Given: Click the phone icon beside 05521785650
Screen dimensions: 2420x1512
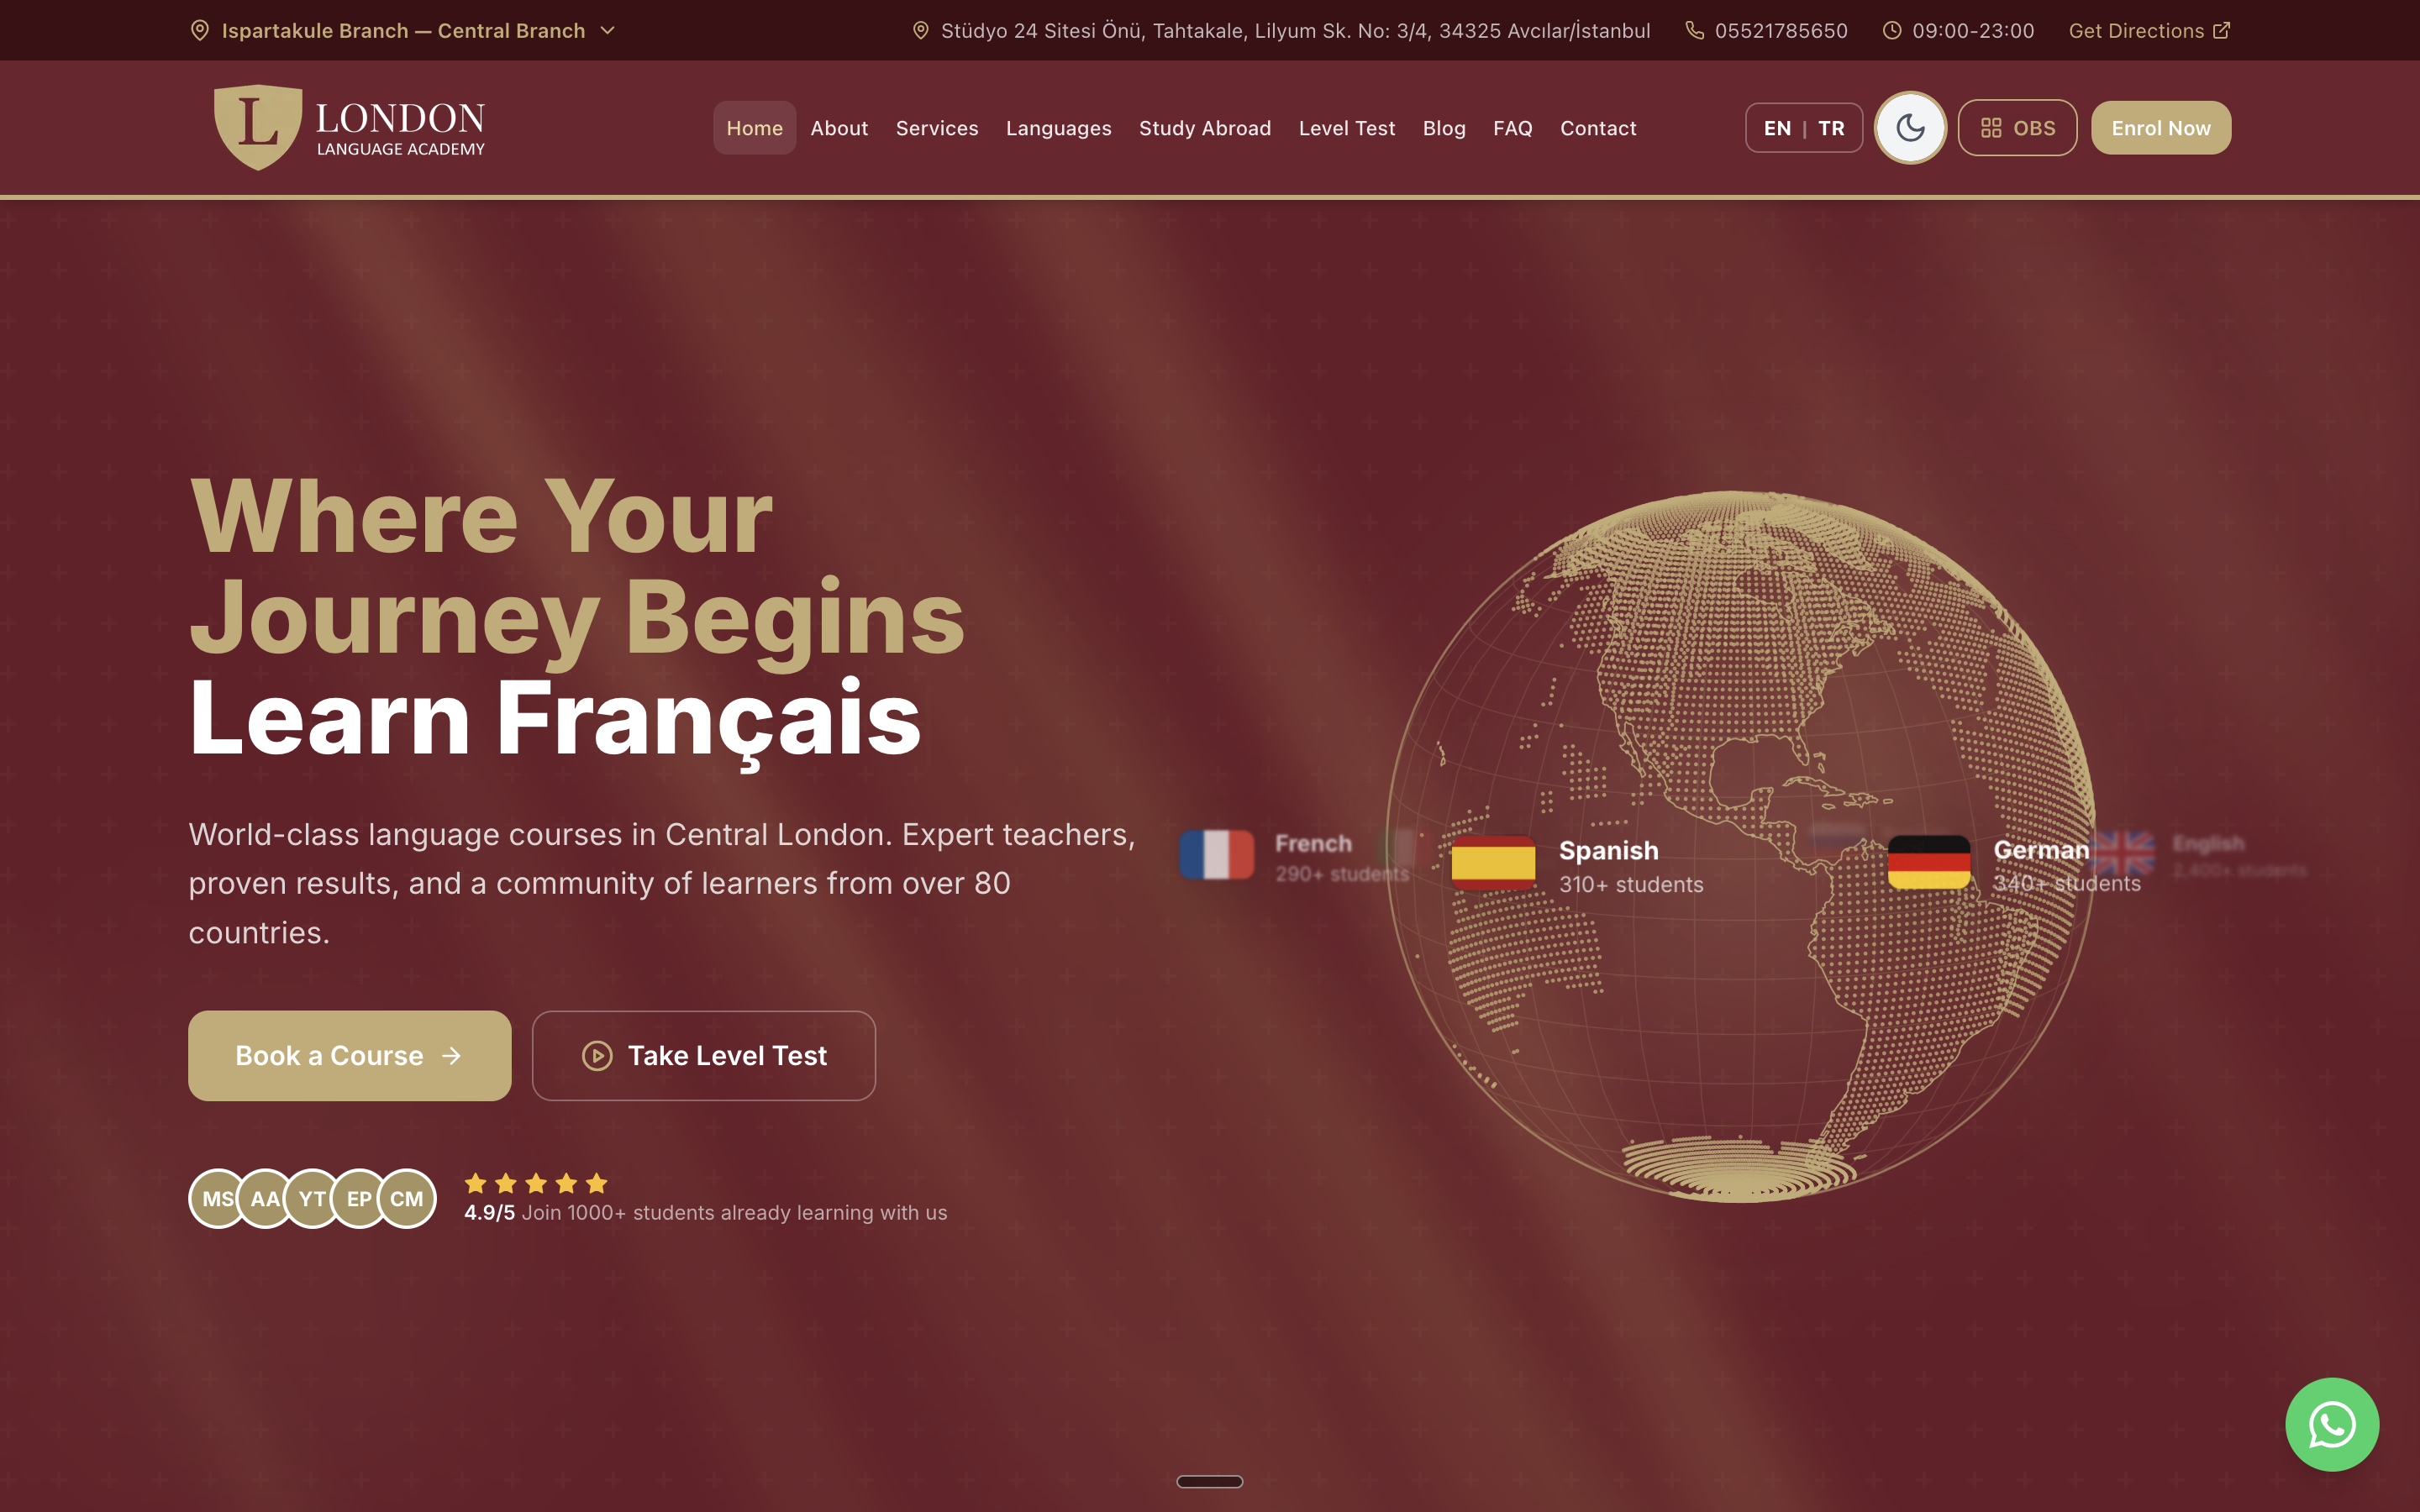Looking at the screenshot, I should coord(1694,31).
